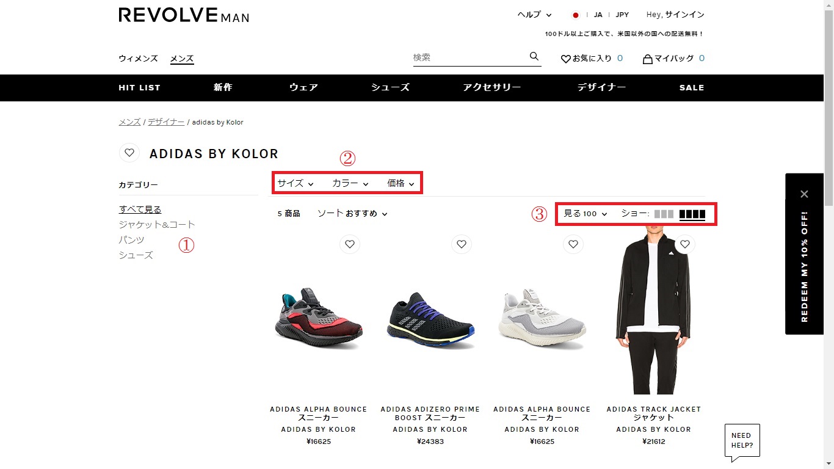Favorite the Adizero Prime Boost sneaker
834x469 pixels.
pyautogui.click(x=462, y=244)
